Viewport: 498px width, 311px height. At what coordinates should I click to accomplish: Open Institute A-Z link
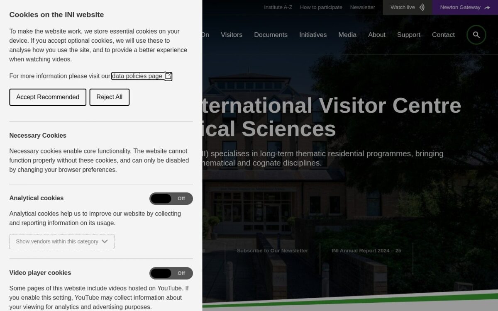pyautogui.click(x=278, y=7)
